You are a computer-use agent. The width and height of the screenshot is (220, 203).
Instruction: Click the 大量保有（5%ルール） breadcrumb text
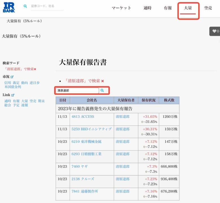(24, 21)
